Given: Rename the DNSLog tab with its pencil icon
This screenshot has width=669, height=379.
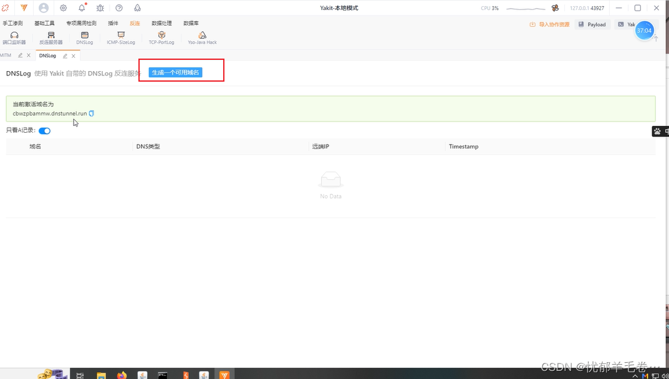Looking at the screenshot, I should [65, 56].
